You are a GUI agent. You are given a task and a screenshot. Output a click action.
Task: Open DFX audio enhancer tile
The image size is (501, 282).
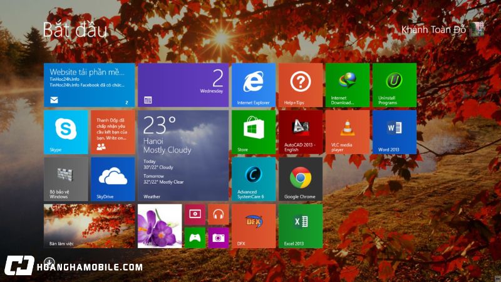[253, 226]
